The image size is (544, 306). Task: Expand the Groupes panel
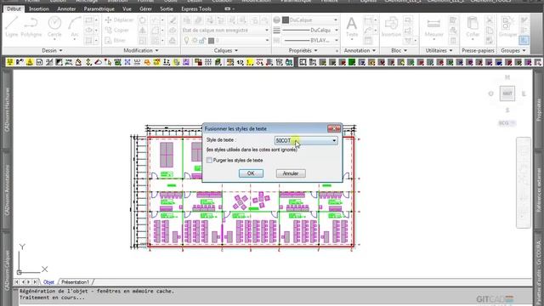(x=513, y=51)
